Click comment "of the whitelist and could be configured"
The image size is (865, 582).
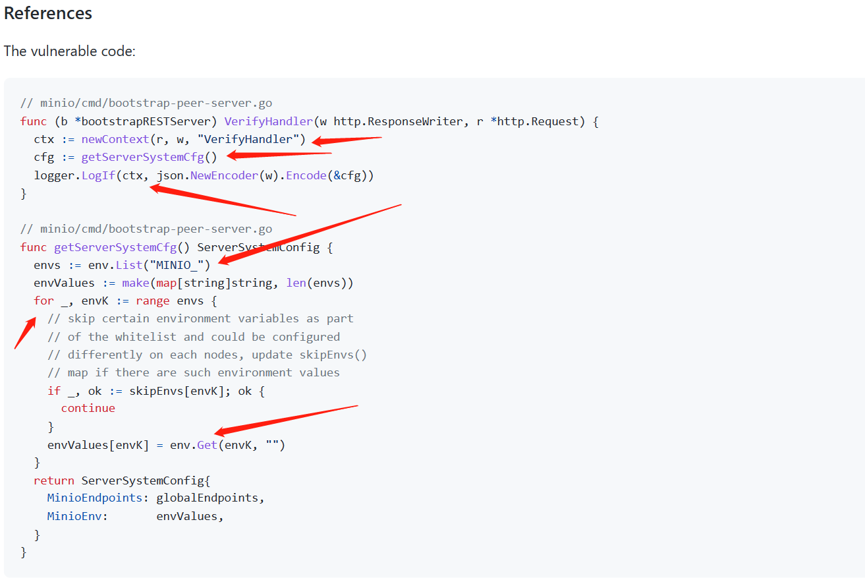(194, 337)
